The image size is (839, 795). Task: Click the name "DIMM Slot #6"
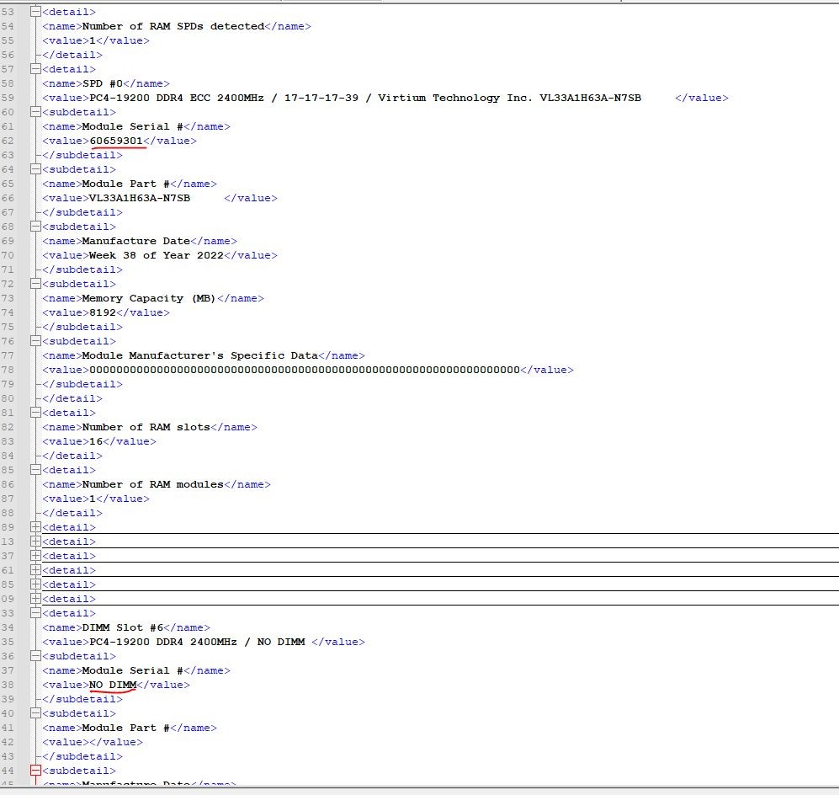tap(123, 627)
